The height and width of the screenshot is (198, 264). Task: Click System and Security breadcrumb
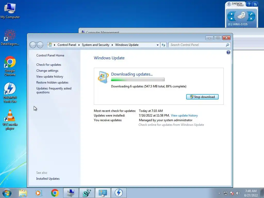point(95,45)
